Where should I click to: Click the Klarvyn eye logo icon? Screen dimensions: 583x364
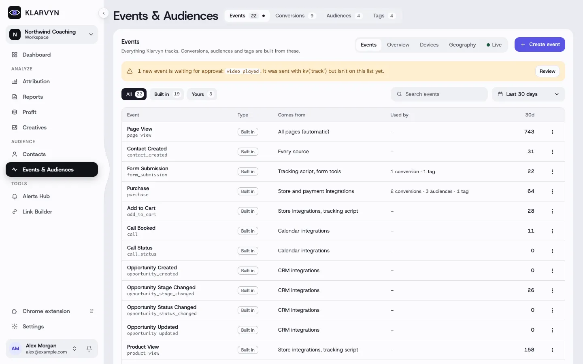15,13
